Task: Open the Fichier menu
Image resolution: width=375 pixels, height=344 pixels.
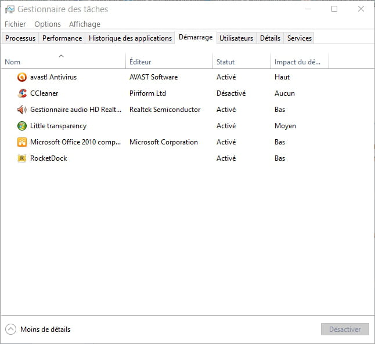Action: 15,24
